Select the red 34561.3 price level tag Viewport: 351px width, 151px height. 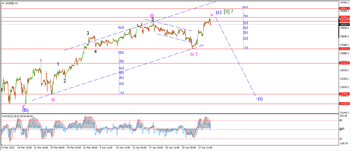pos(344,8)
